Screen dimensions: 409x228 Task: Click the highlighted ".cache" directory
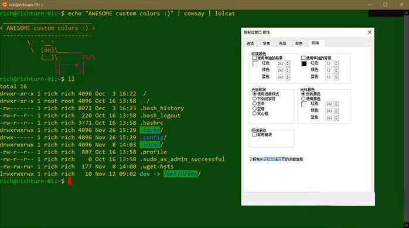pos(150,130)
